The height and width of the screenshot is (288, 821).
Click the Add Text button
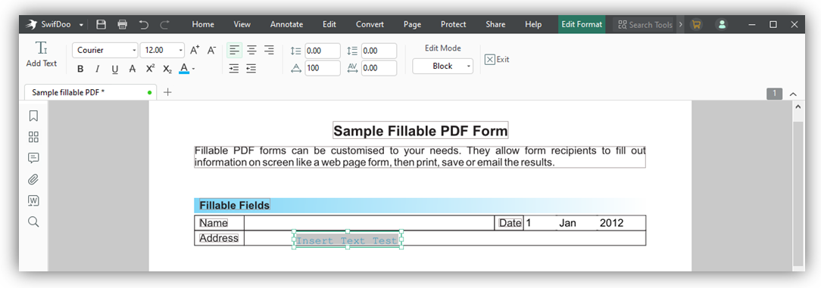(42, 54)
